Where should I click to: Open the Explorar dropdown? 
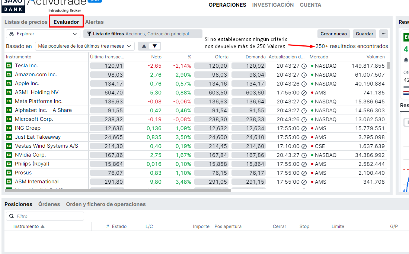pyautogui.click(x=43, y=34)
